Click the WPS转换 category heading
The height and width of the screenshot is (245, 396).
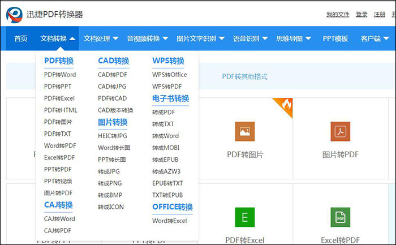(x=168, y=61)
